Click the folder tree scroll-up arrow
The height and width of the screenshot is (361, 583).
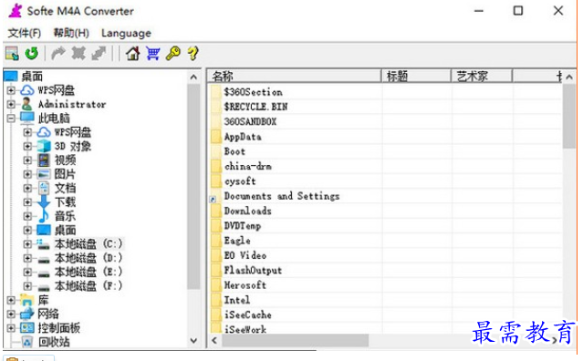click(x=193, y=77)
